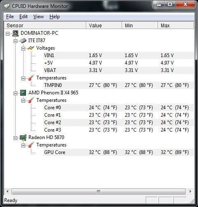Select the Core #0 row
The height and width of the screenshot is (207, 198).
[118, 108]
